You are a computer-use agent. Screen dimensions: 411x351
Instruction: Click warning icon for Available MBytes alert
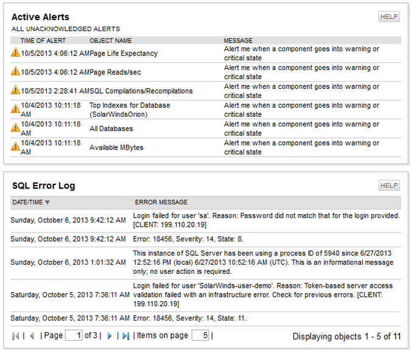[x=15, y=147]
